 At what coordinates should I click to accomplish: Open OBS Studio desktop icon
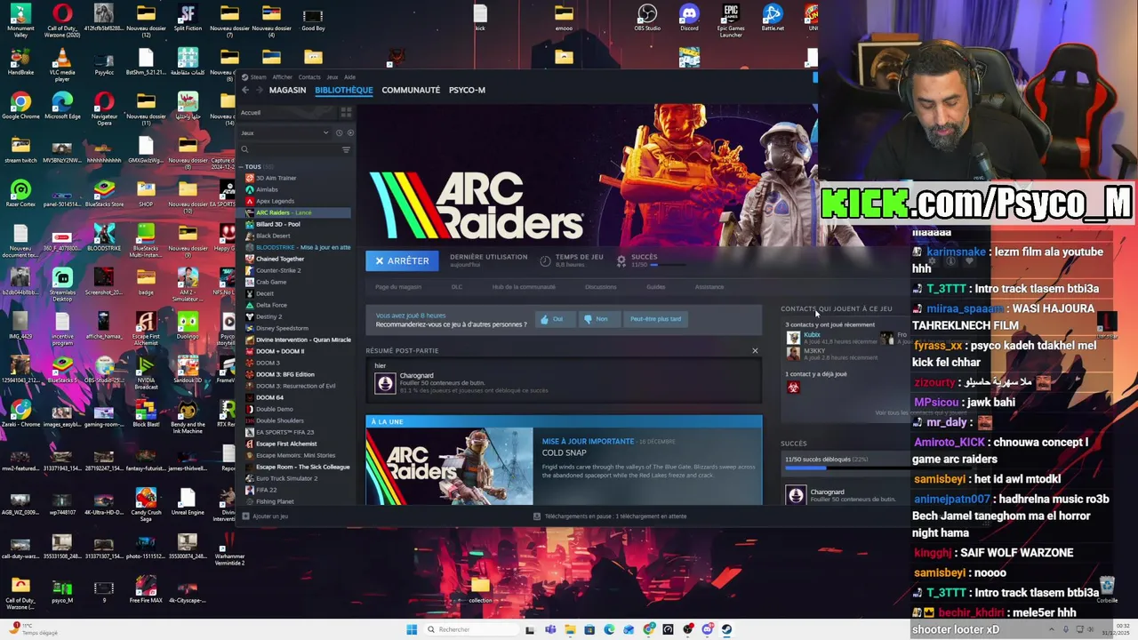[647, 18]
